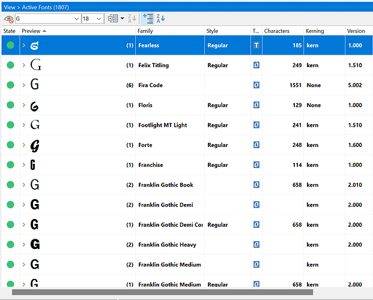Toggle the hide preview eye icon
The image size is (373, 300).
point(9,19)
